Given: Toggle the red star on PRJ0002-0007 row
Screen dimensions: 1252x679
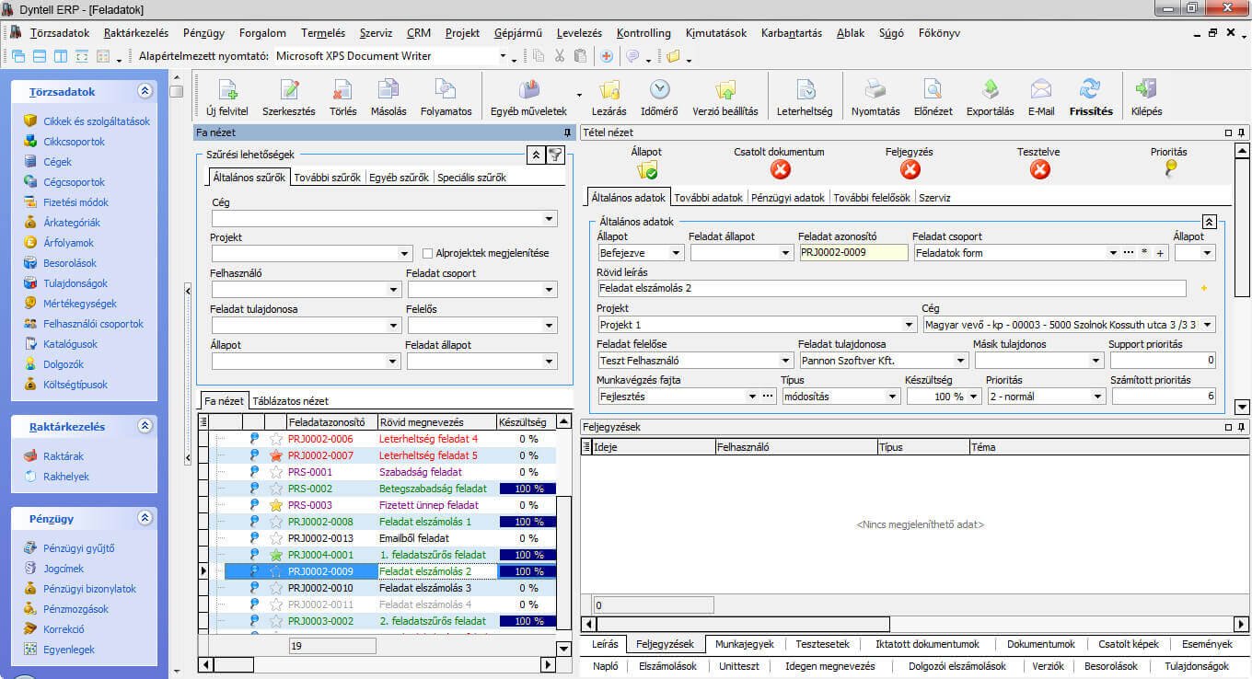Looking at the screenshot, I should 275,455.
